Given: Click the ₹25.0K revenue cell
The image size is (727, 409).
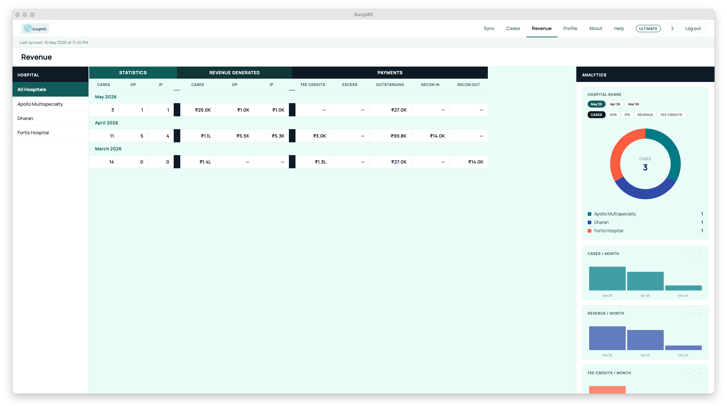Looking at the screenshot, I should tap(198, 110).
